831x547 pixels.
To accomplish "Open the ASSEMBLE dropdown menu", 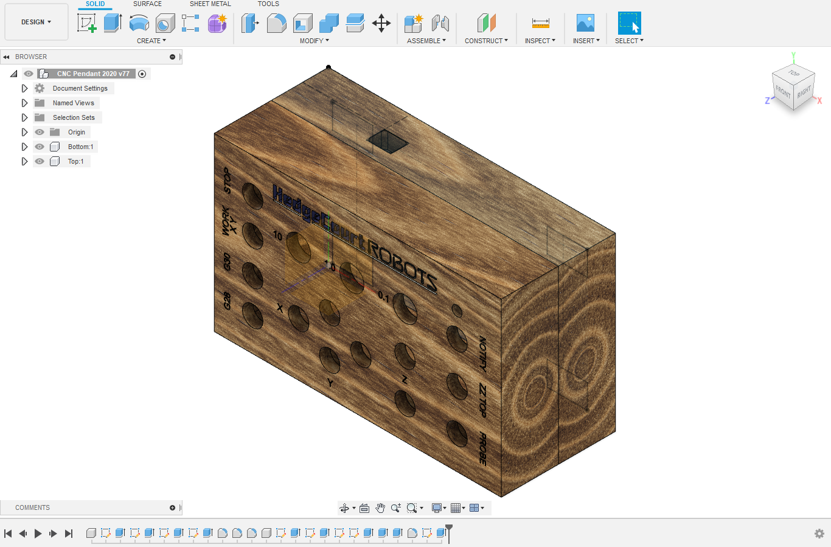I will [x=426, y=41].
